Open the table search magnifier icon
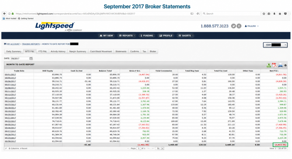 6,149
